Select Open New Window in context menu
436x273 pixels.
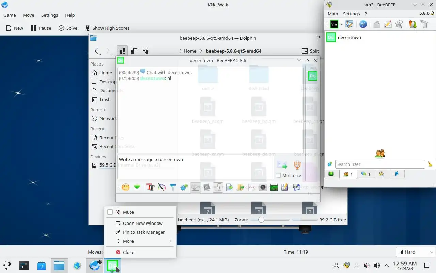[x=140, y=223]
